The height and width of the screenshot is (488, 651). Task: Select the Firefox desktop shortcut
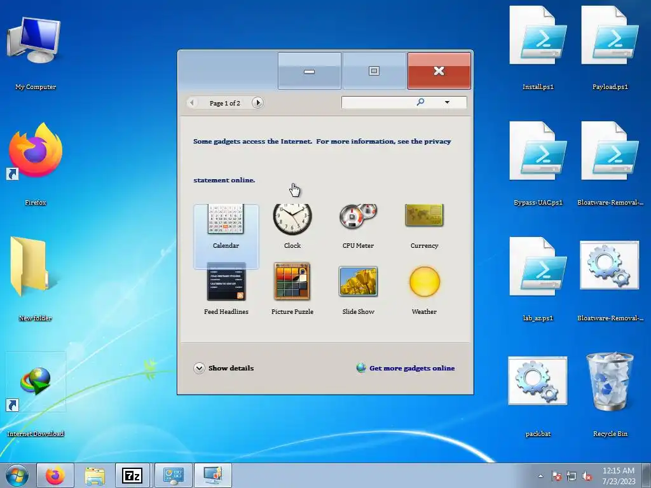tap(36, 164)
